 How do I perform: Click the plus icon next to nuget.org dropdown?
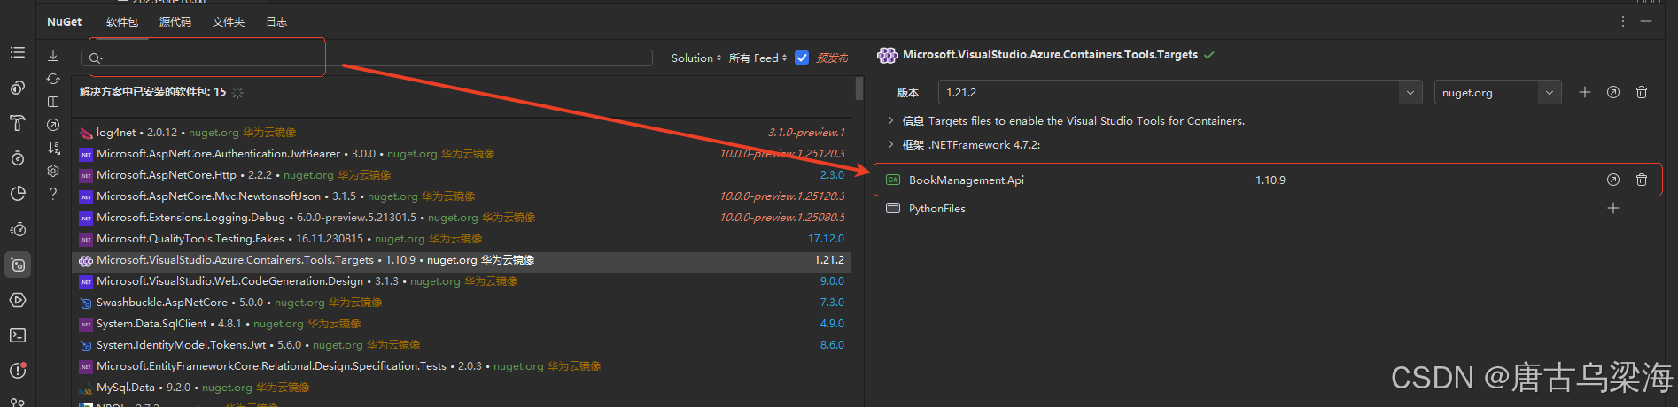(1585, 92)
